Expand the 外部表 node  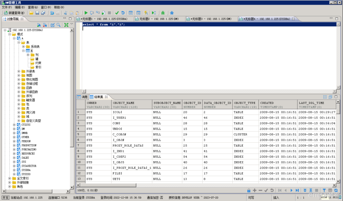(x=19, y=71)
